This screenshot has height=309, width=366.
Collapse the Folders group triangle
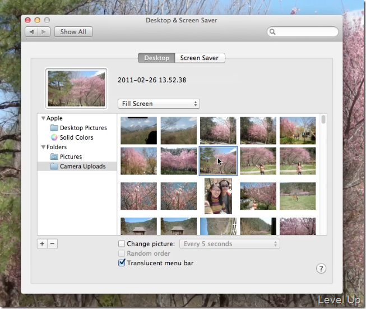click(x=43, y=147)
